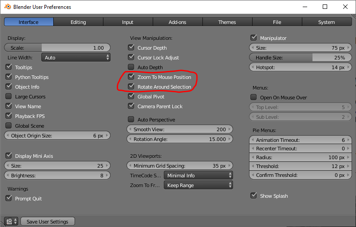
Task: Increase Mini Axis Brightness value arrow
Action: tap(107, 175)
